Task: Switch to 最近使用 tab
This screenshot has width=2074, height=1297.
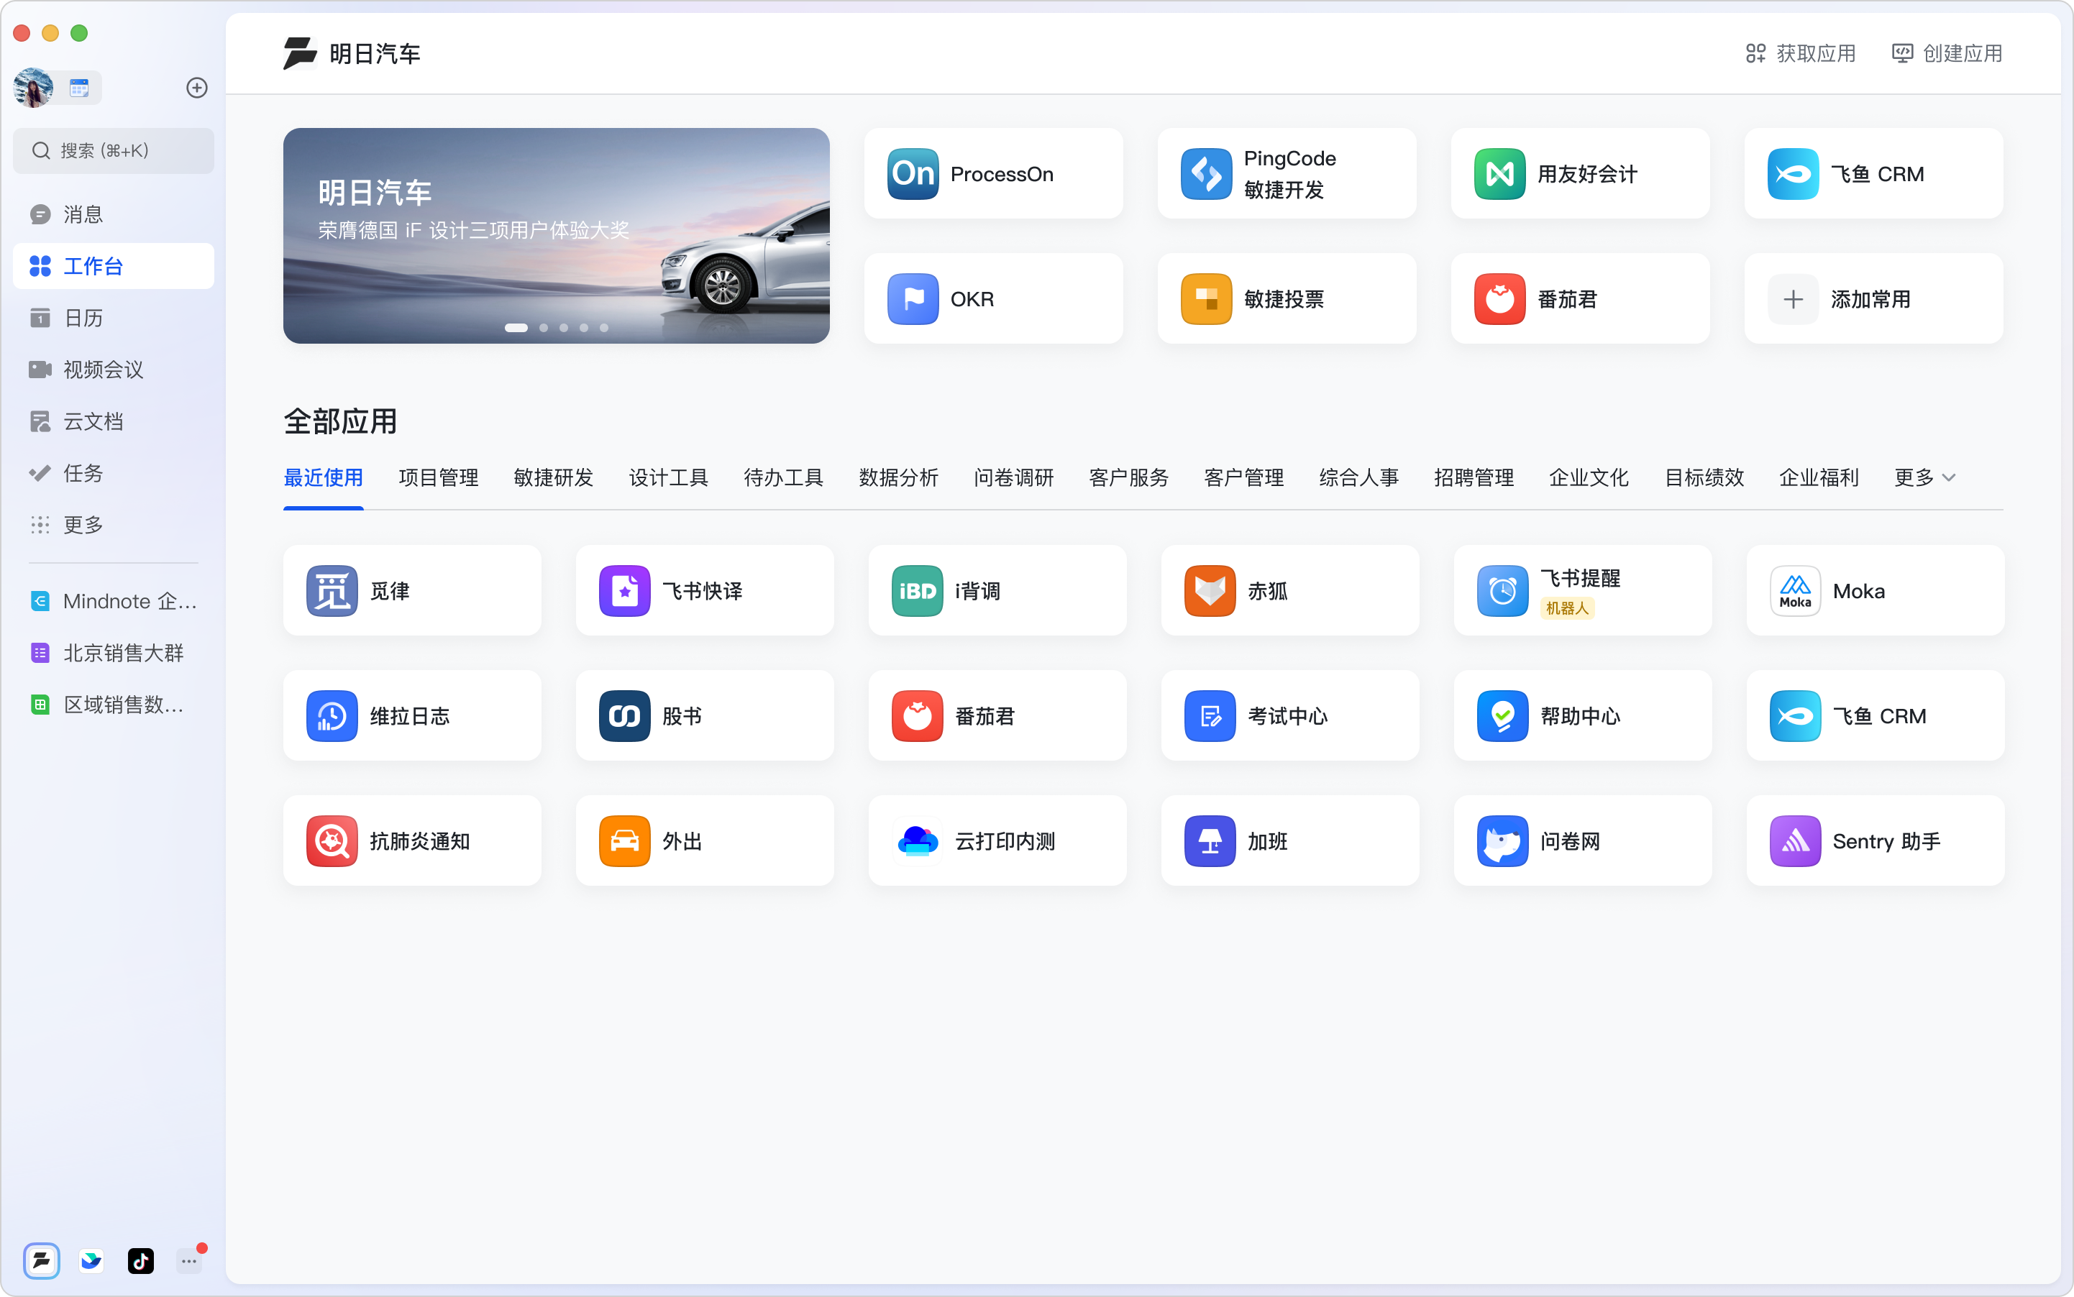Action: tap(324, 478)
